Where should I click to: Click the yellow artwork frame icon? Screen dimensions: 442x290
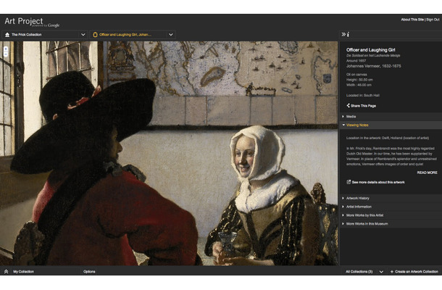[x=95, y=35]
